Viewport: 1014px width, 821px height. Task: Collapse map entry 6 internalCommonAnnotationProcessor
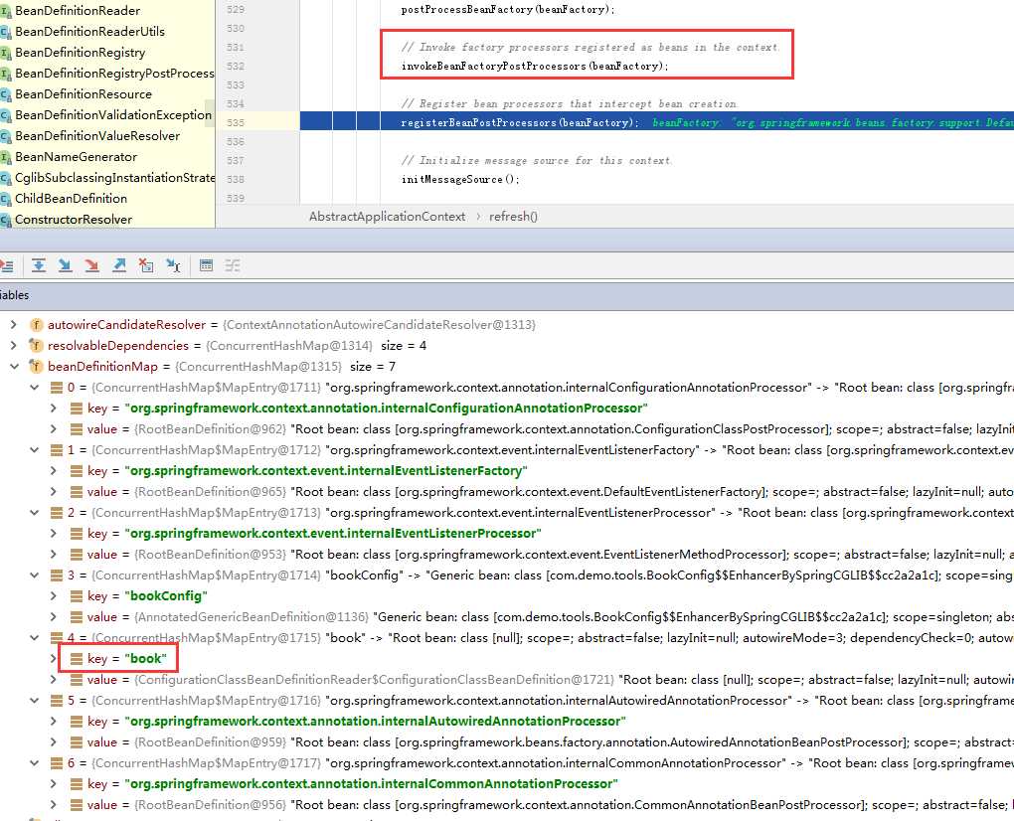pyautogui.click(x=34, y=762)
